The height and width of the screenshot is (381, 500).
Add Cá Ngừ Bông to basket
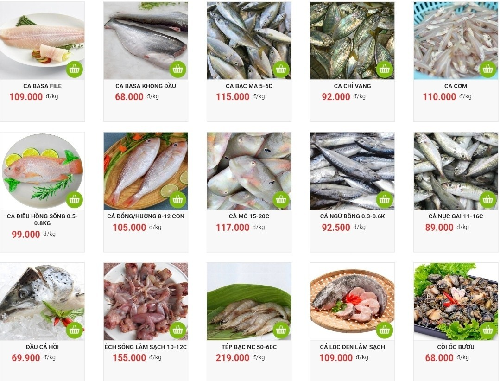pos(384,200)
